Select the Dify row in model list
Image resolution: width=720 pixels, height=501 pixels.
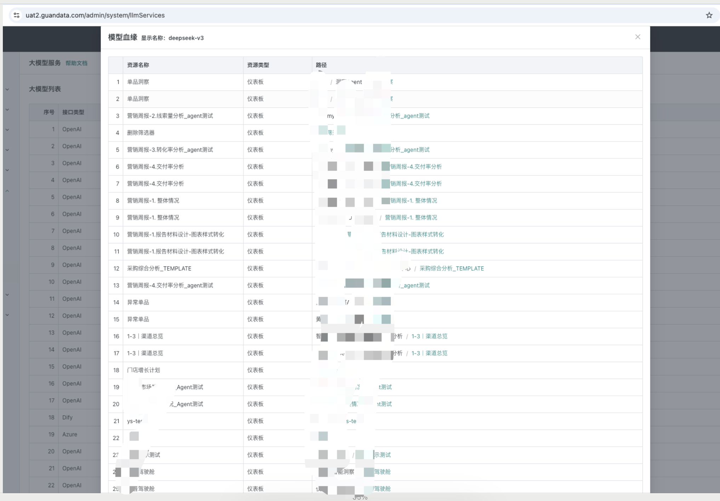[67, 417]
